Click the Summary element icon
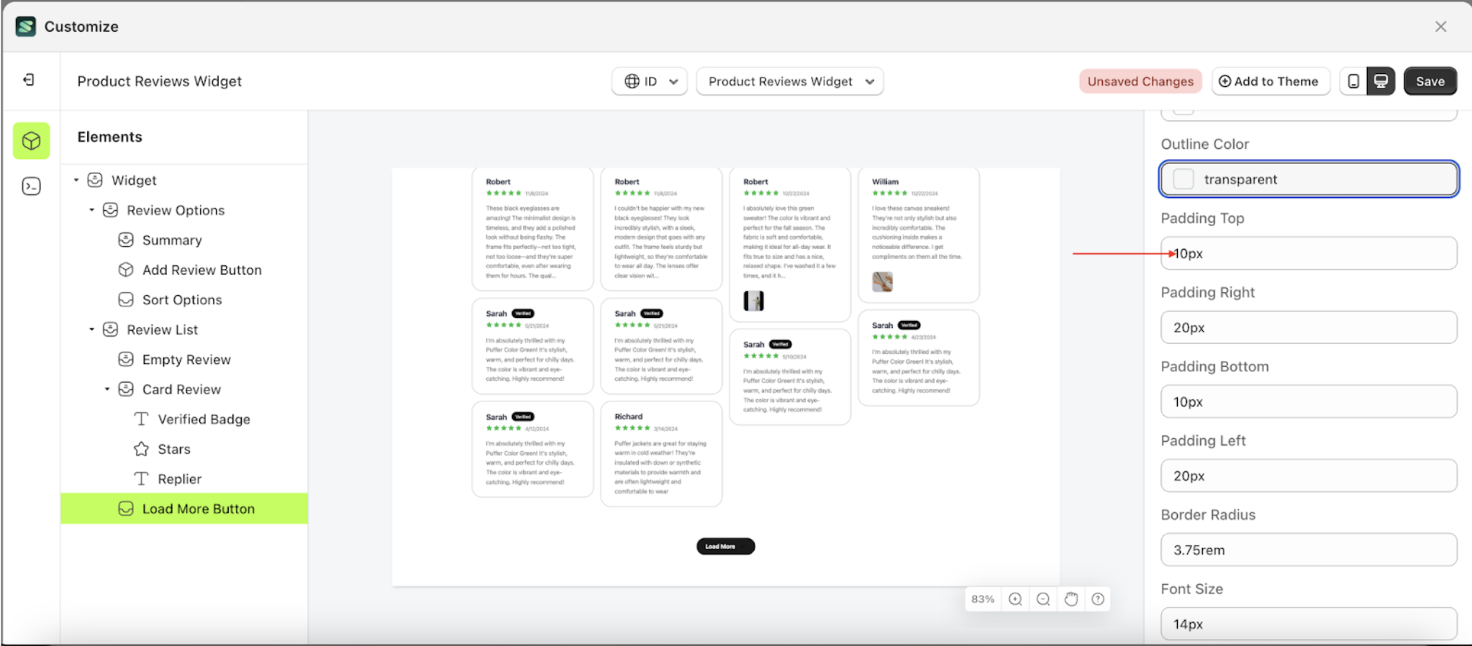Viewport: 1472px width, 646px height. 126,240
